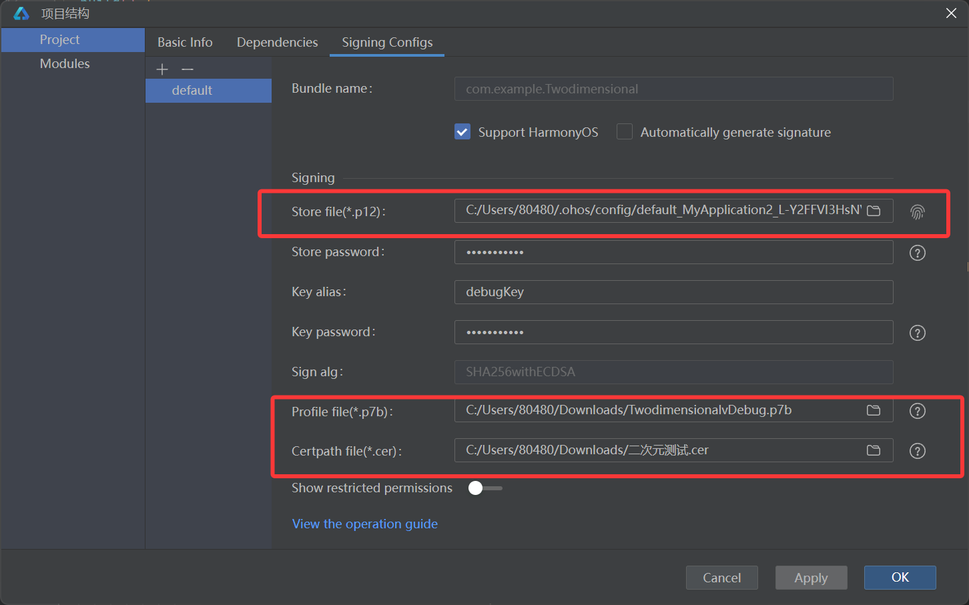
Task: Click the Sign alg SHA256withECDSA field
Action: [673, 372]
